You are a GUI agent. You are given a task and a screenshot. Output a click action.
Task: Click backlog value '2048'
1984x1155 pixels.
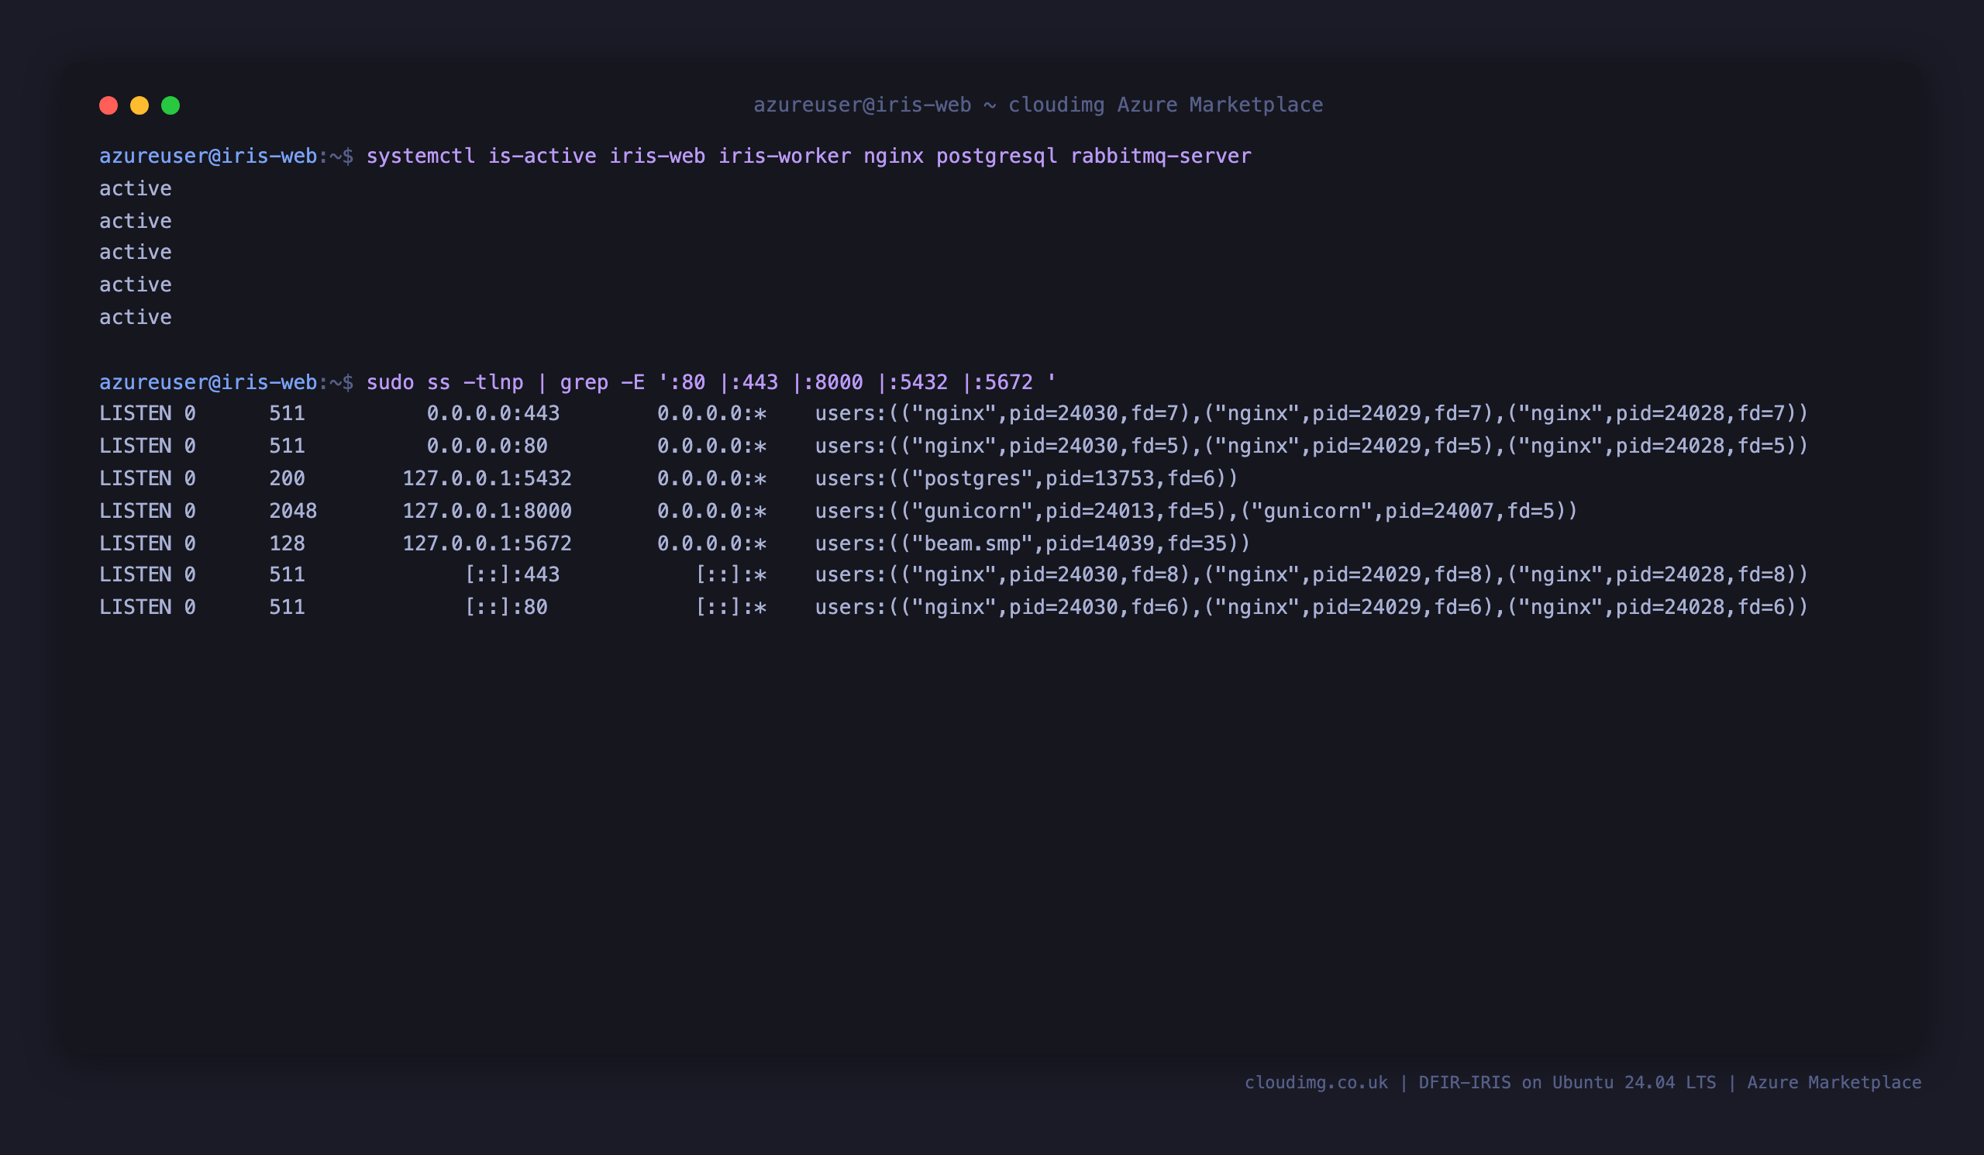coord(293,511)
